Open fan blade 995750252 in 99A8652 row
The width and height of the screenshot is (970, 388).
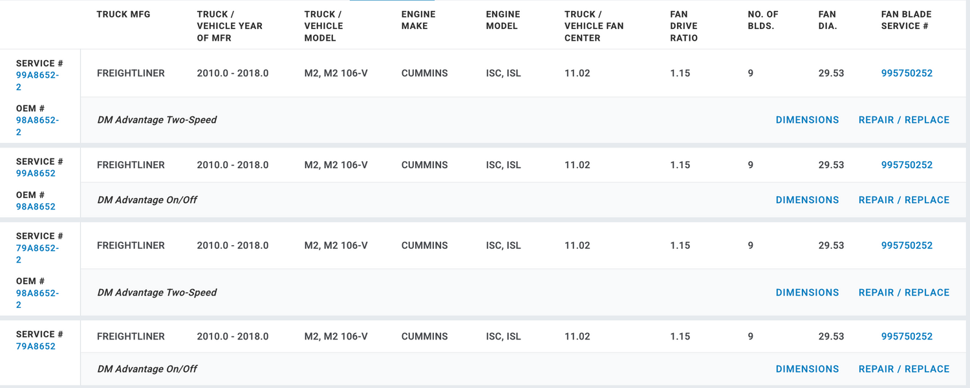[x=907, y=165]
